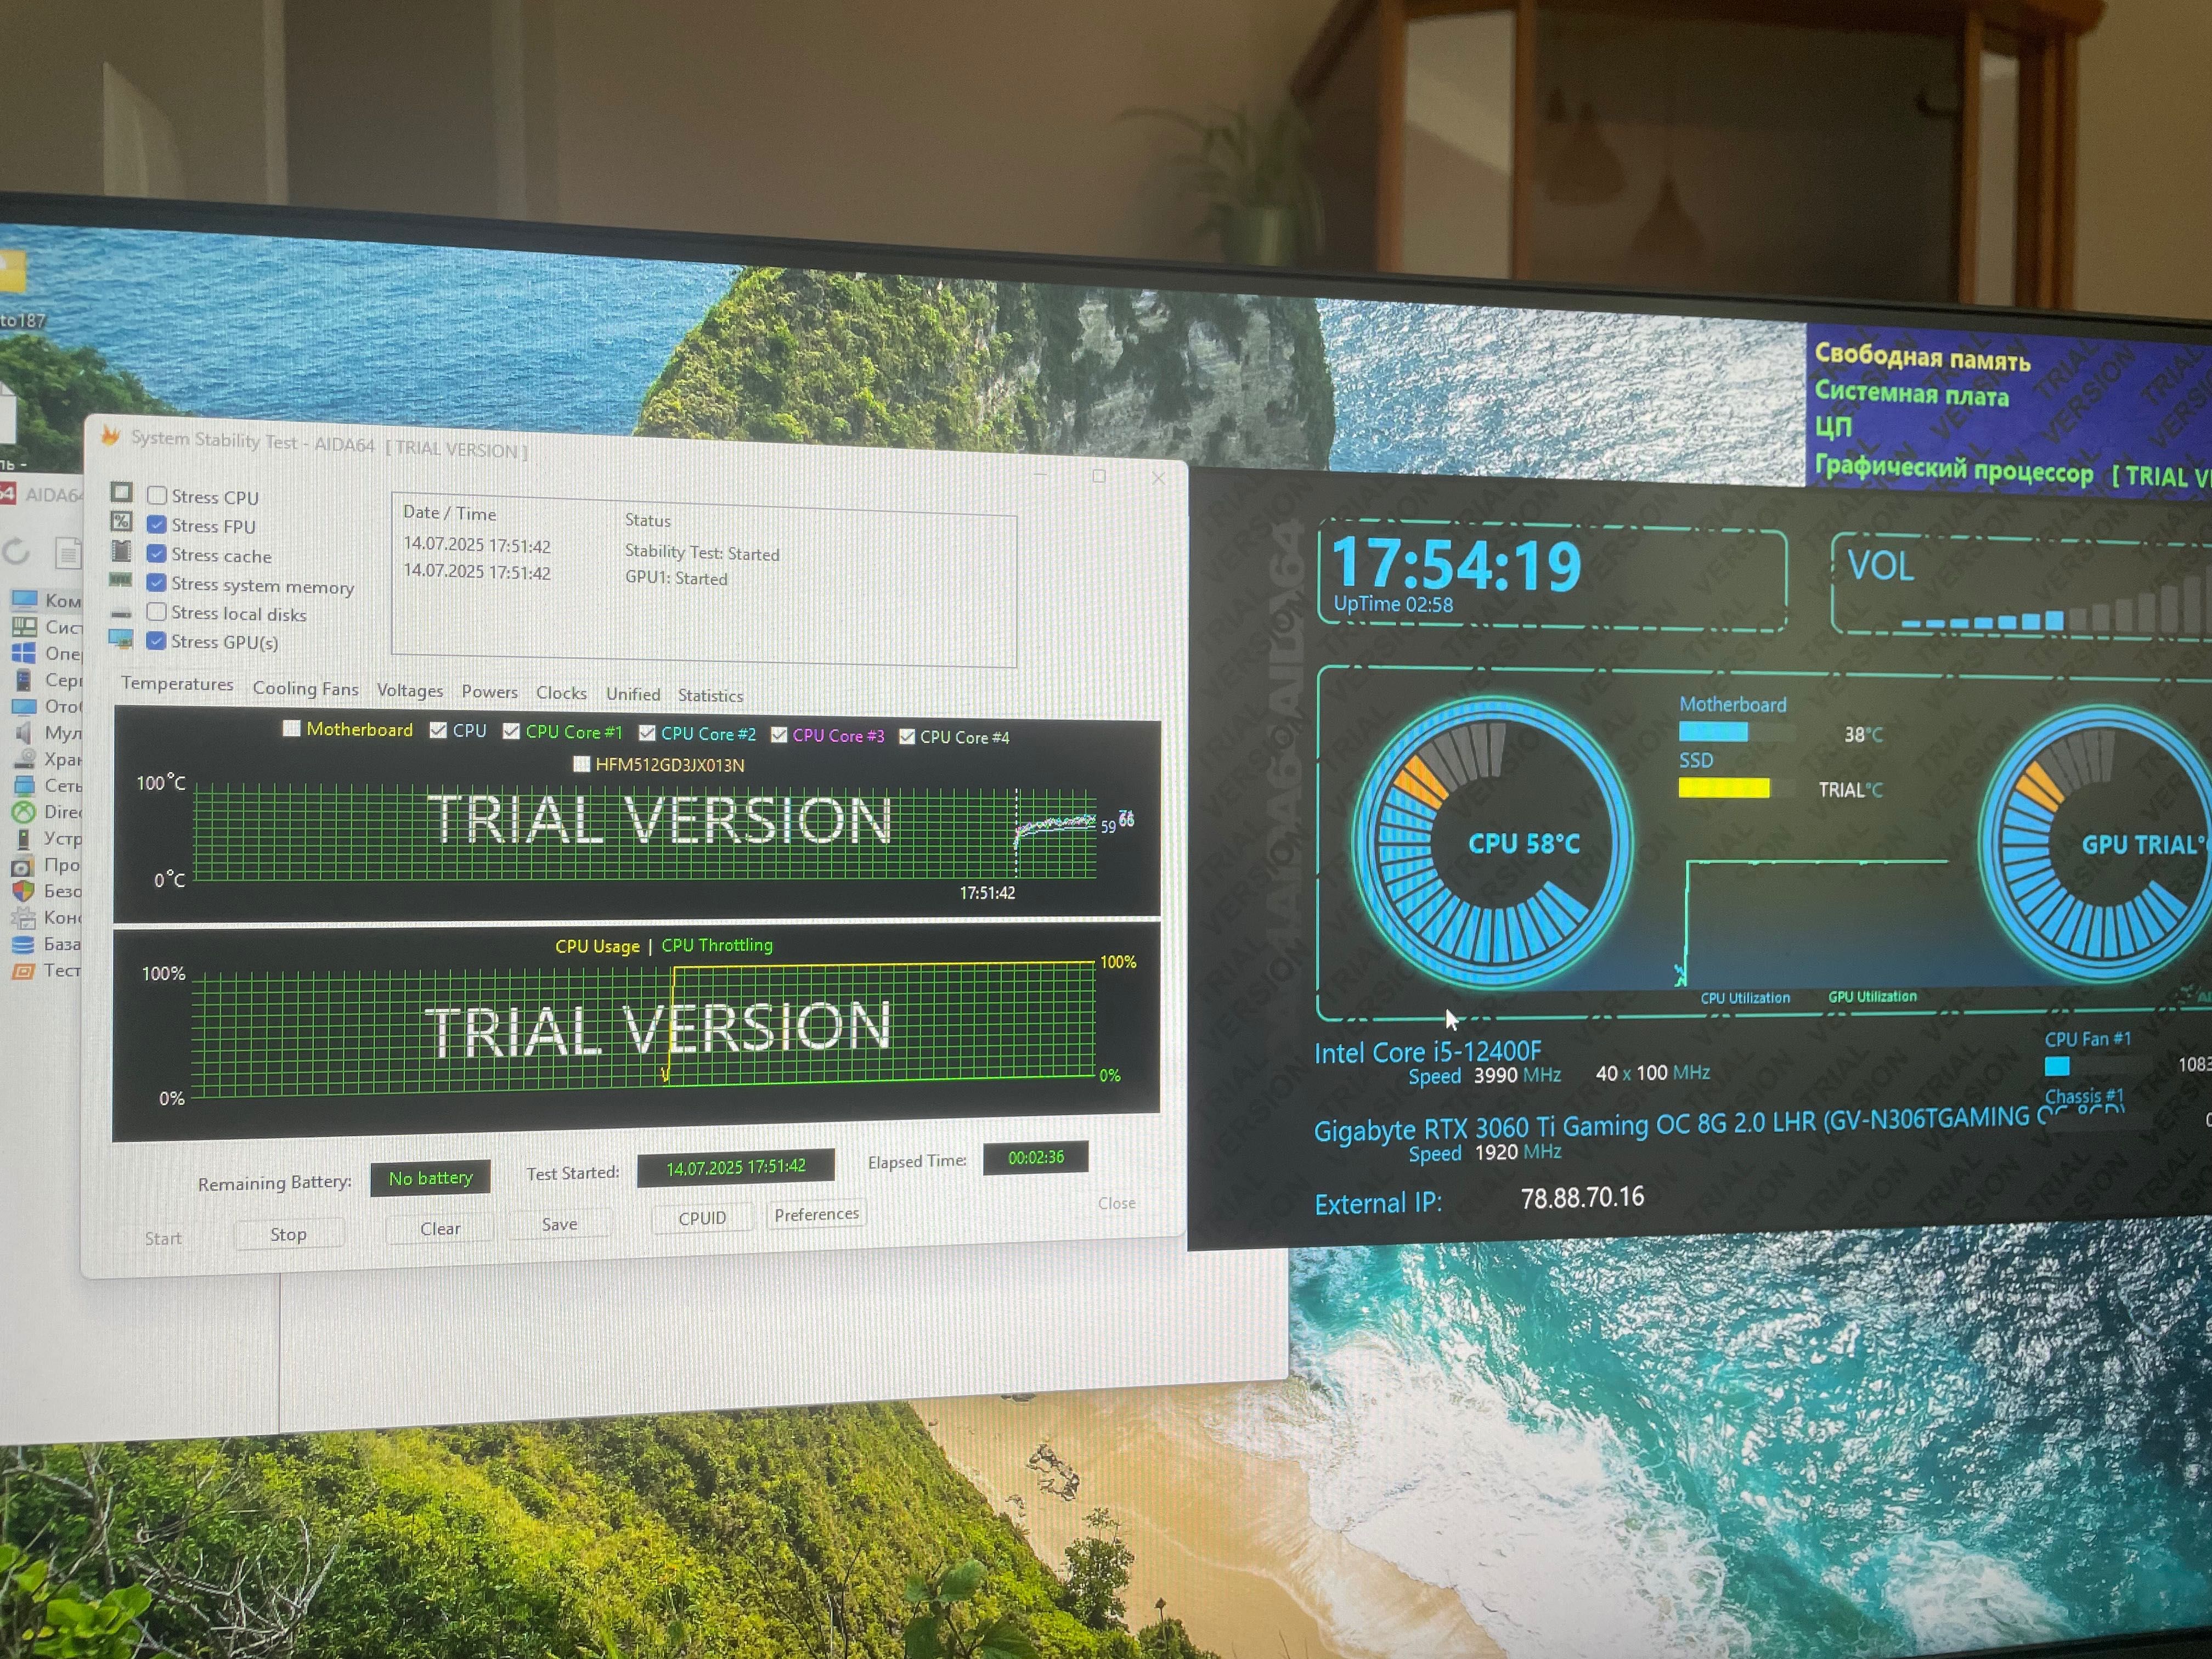The height and width of the screenshot is (1659, 2212).
Task: Click the CPU 58°C circular gauge
Action: pyautogui.click(x=1492, y=843)
